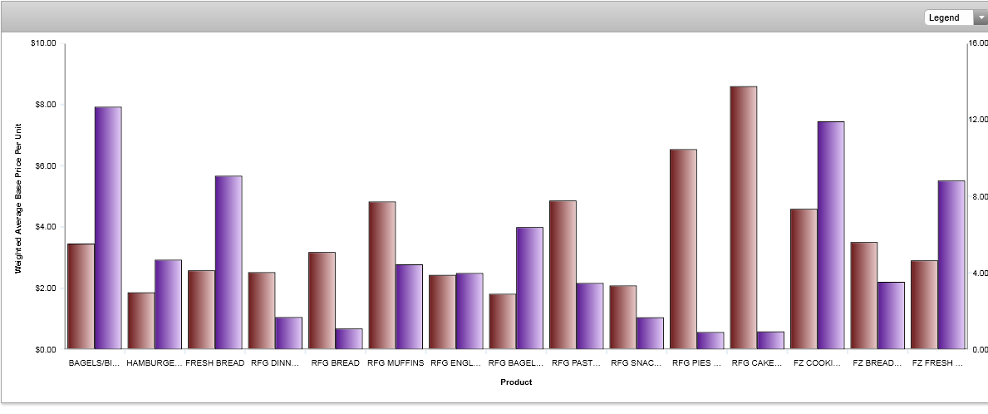Click the purple bar for RFG ENGL...

click(469, 310)
